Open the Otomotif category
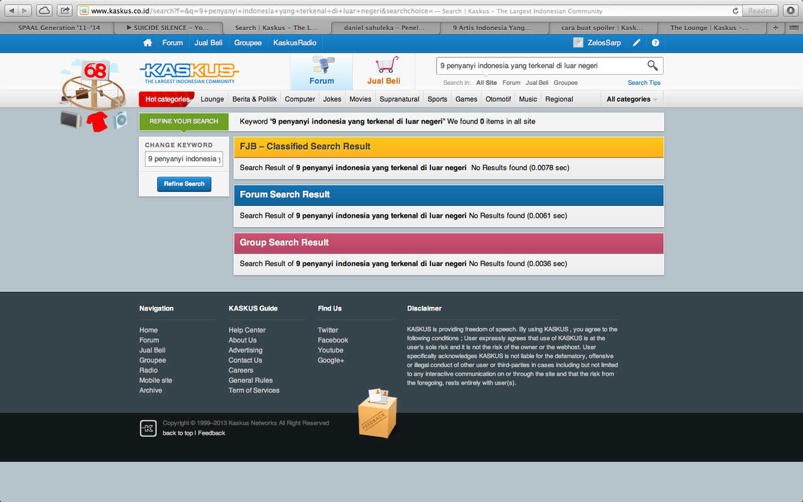803x502 pixels. tap(498, 99)
